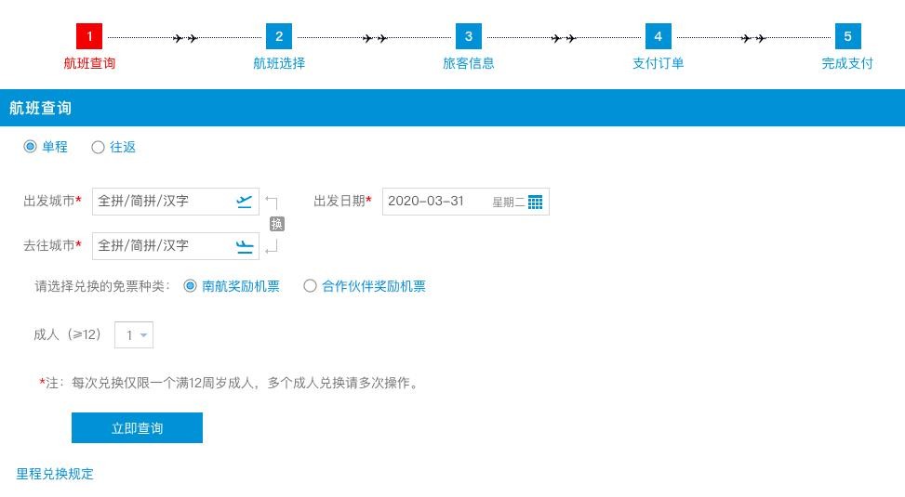This screenshot has width=905, height=497.
Task: Click step 3 旅客信息 square
Action: (x=468, y=36)
